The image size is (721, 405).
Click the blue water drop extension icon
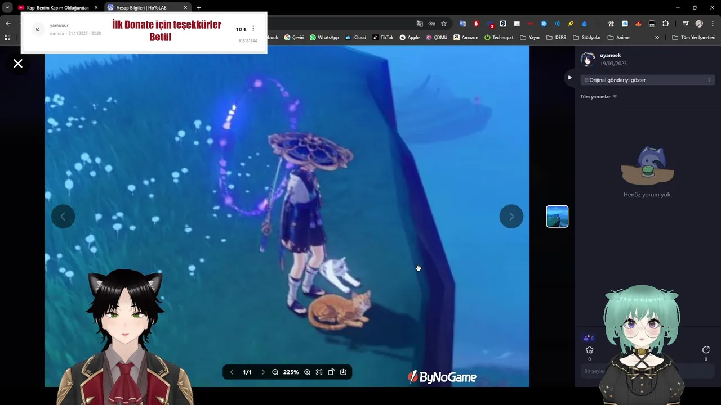point(584,24)
